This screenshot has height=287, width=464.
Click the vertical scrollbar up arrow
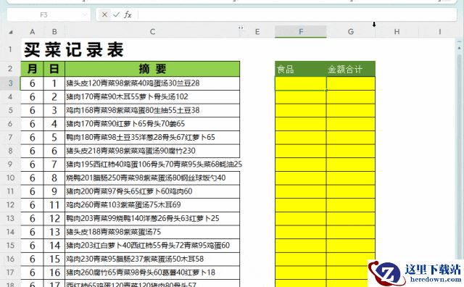point(459,48)
